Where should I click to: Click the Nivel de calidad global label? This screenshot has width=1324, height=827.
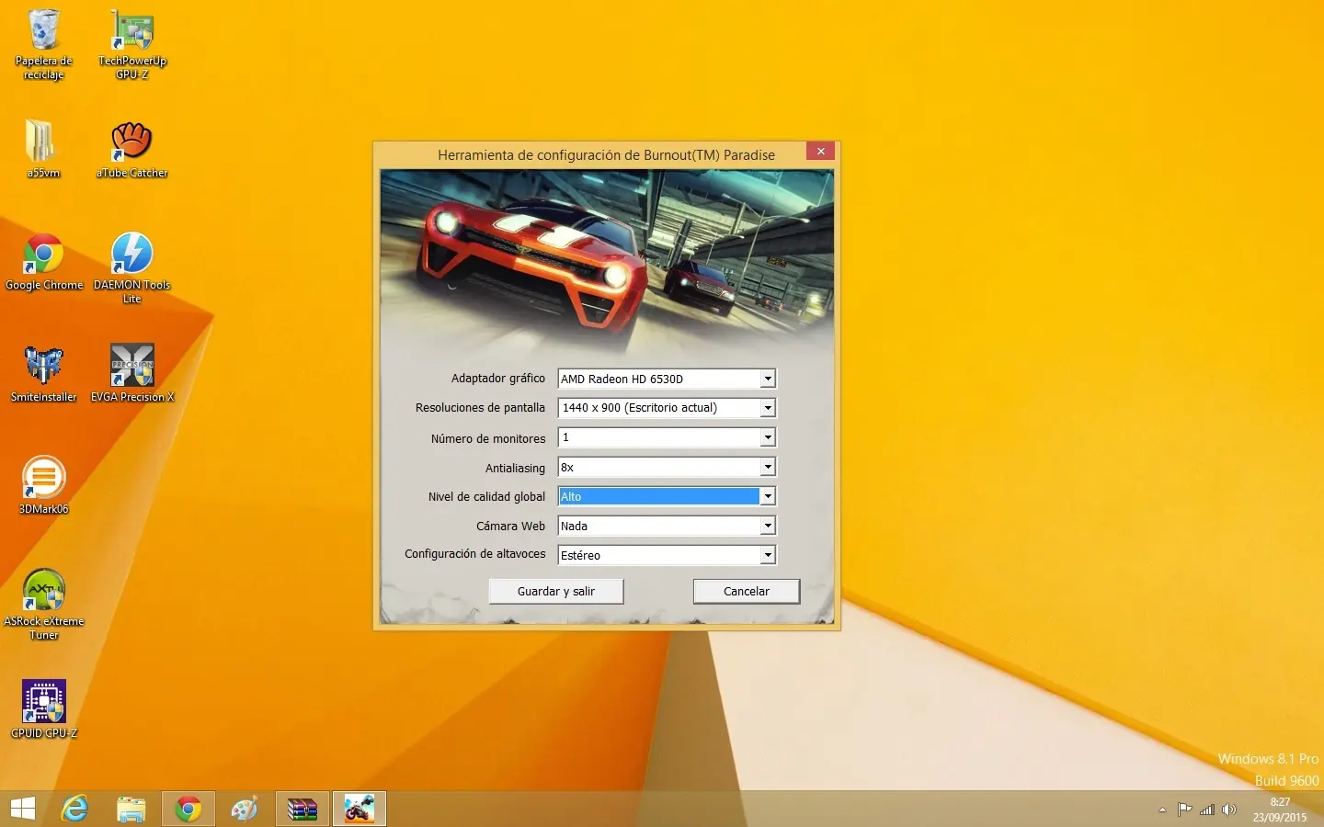click(x=486, y=496)
